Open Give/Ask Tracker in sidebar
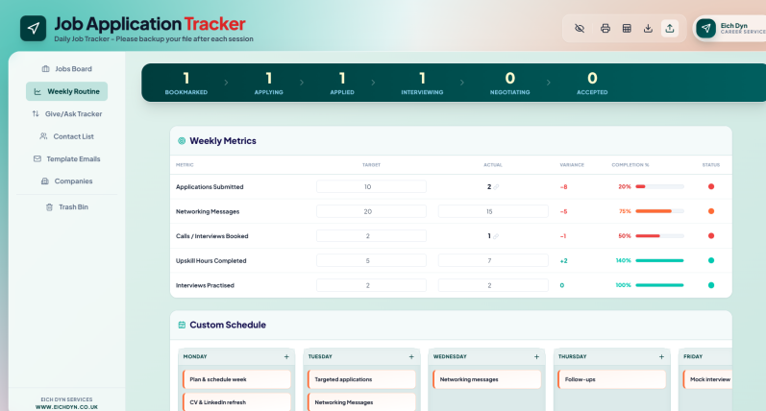Viewport: 766px width, 411px height. coord(67,113)
